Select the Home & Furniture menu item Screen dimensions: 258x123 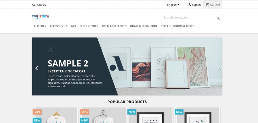click(x=144, y=26)
